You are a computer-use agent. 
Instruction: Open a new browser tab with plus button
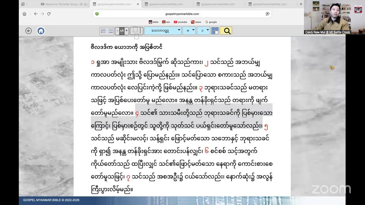[301, 4]
